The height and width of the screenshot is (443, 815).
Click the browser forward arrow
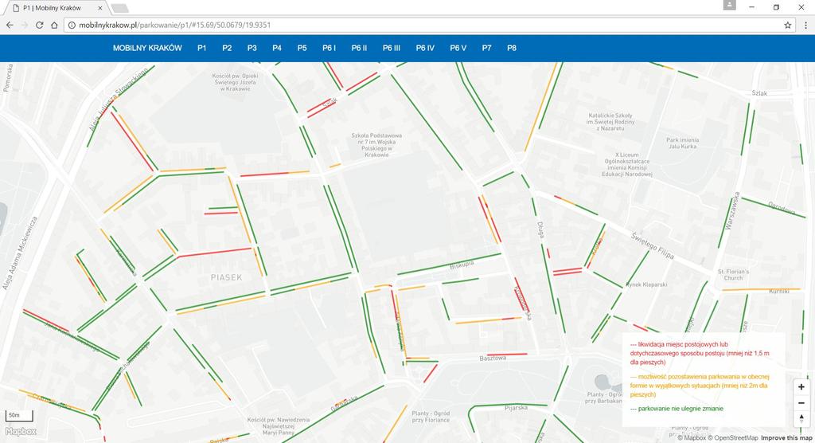[25, 25]
